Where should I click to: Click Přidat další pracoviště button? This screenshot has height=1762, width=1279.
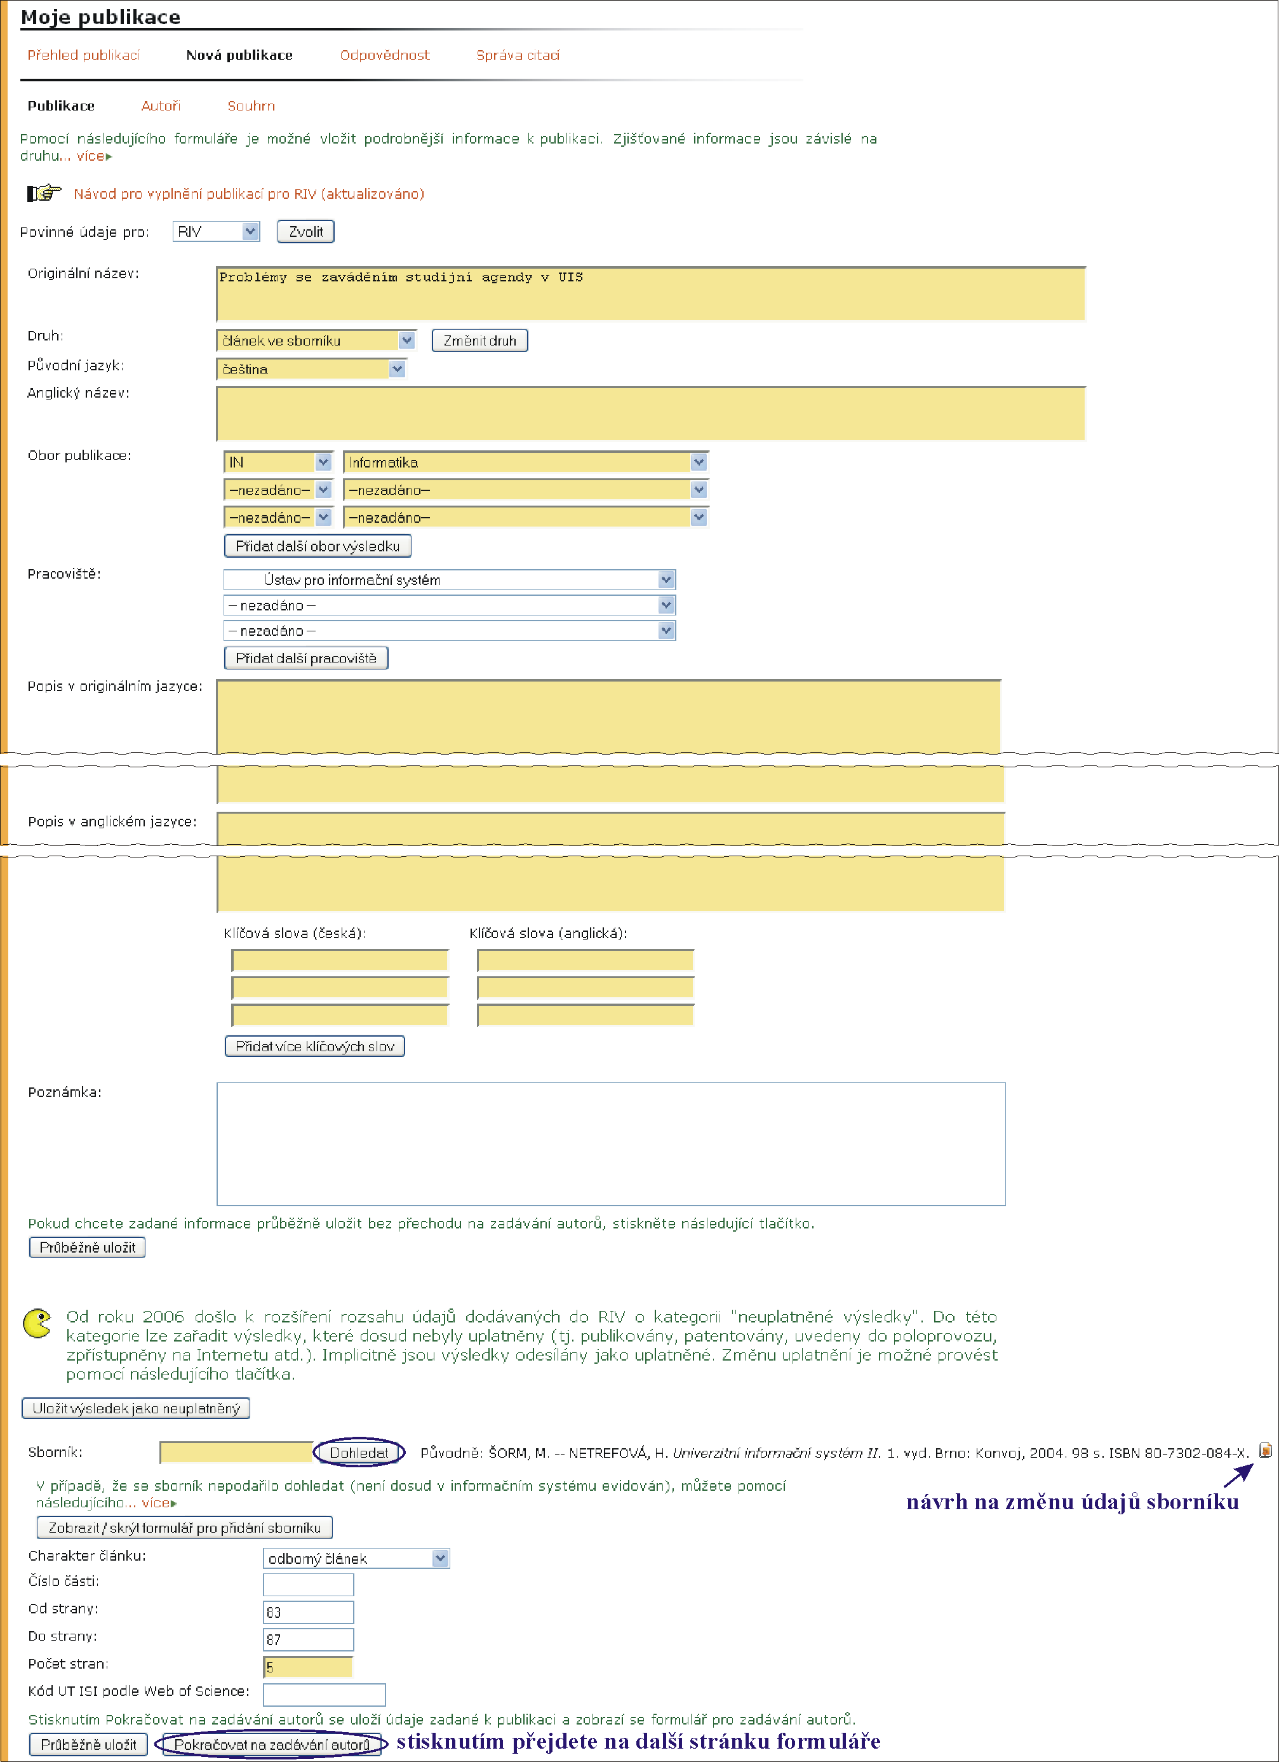point(306,658)
